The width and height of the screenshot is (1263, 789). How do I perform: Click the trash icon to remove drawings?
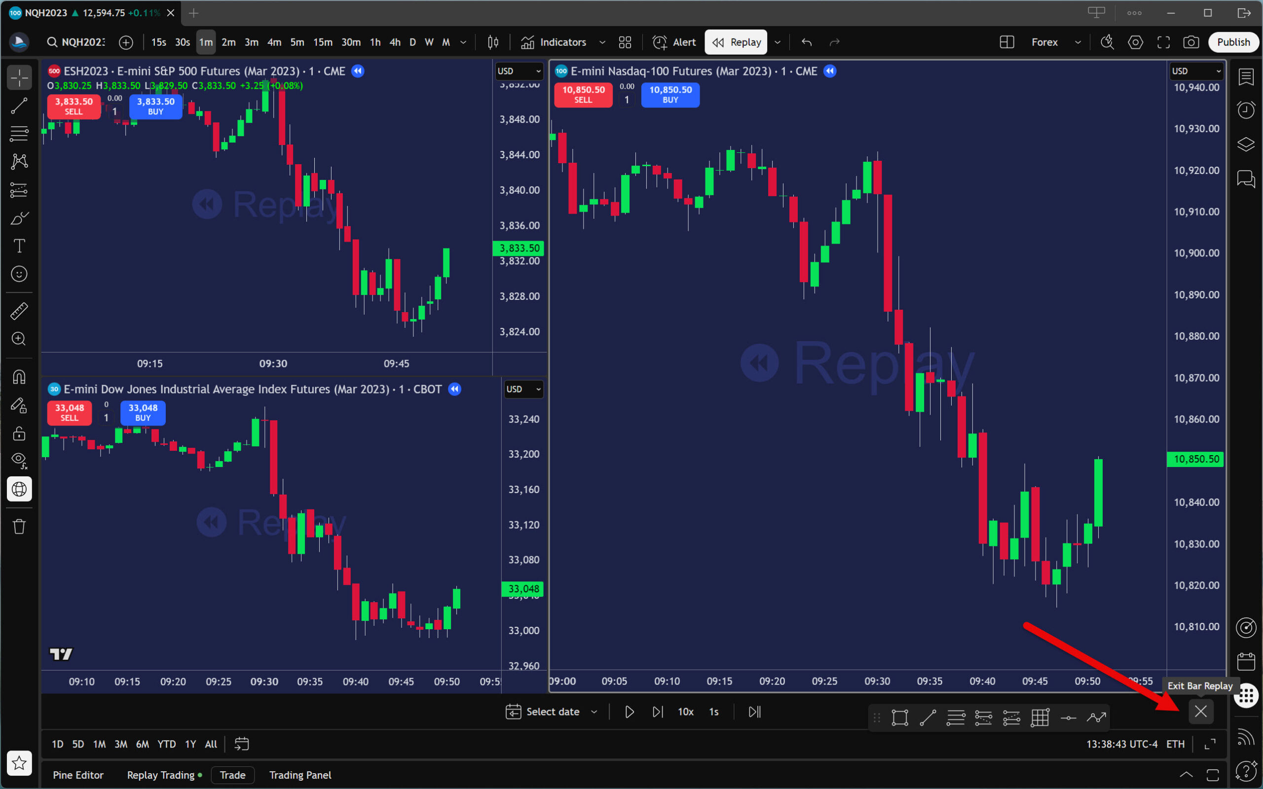point(19,527)
